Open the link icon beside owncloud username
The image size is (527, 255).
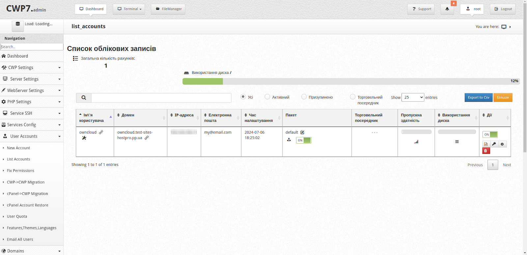coord(101,132)
